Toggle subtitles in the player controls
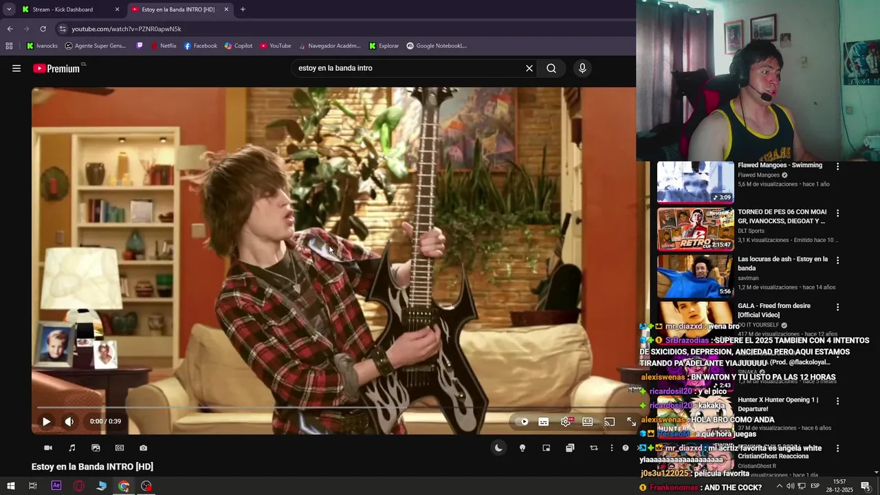 tap(544, 421)
